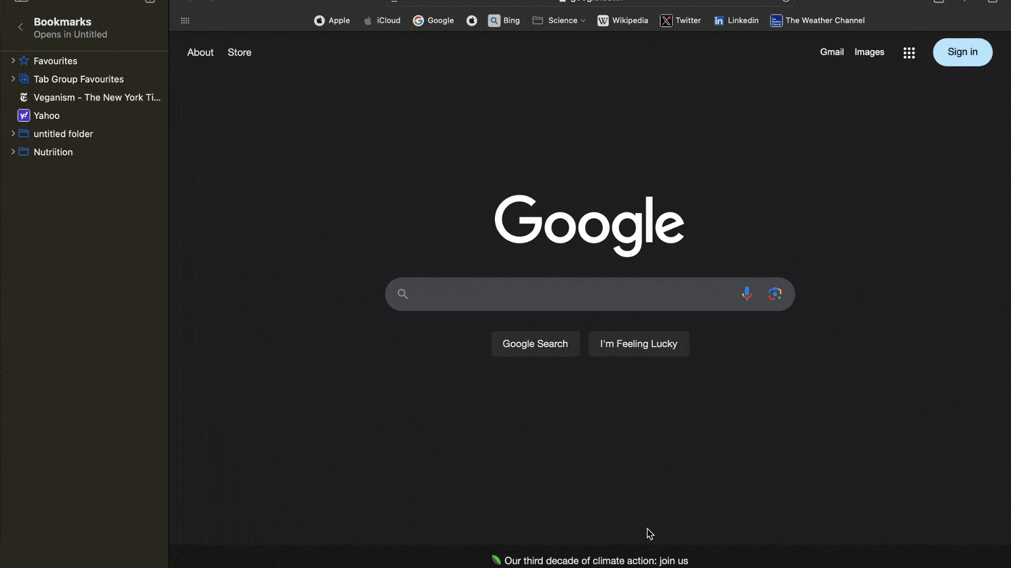Go back from the Bookmarks sidebar view
Image resolution: width=1011 pixels, height=568 pixels.
(x=20, y=28)
